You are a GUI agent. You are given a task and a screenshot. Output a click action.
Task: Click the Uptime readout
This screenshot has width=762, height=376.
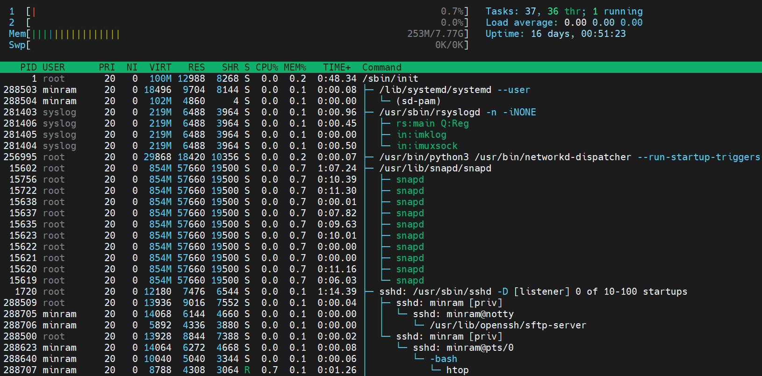(x=556, y=34)
